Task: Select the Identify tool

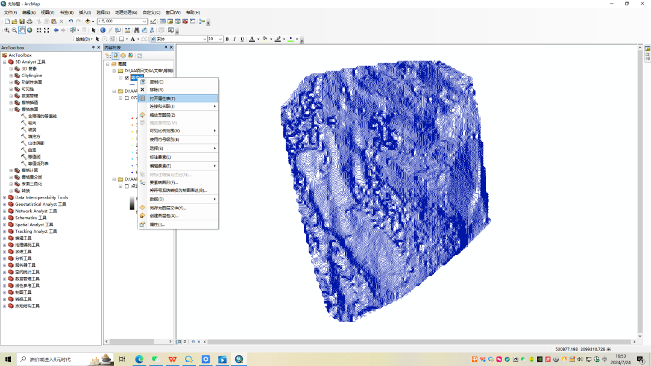Action: point(103,30)
